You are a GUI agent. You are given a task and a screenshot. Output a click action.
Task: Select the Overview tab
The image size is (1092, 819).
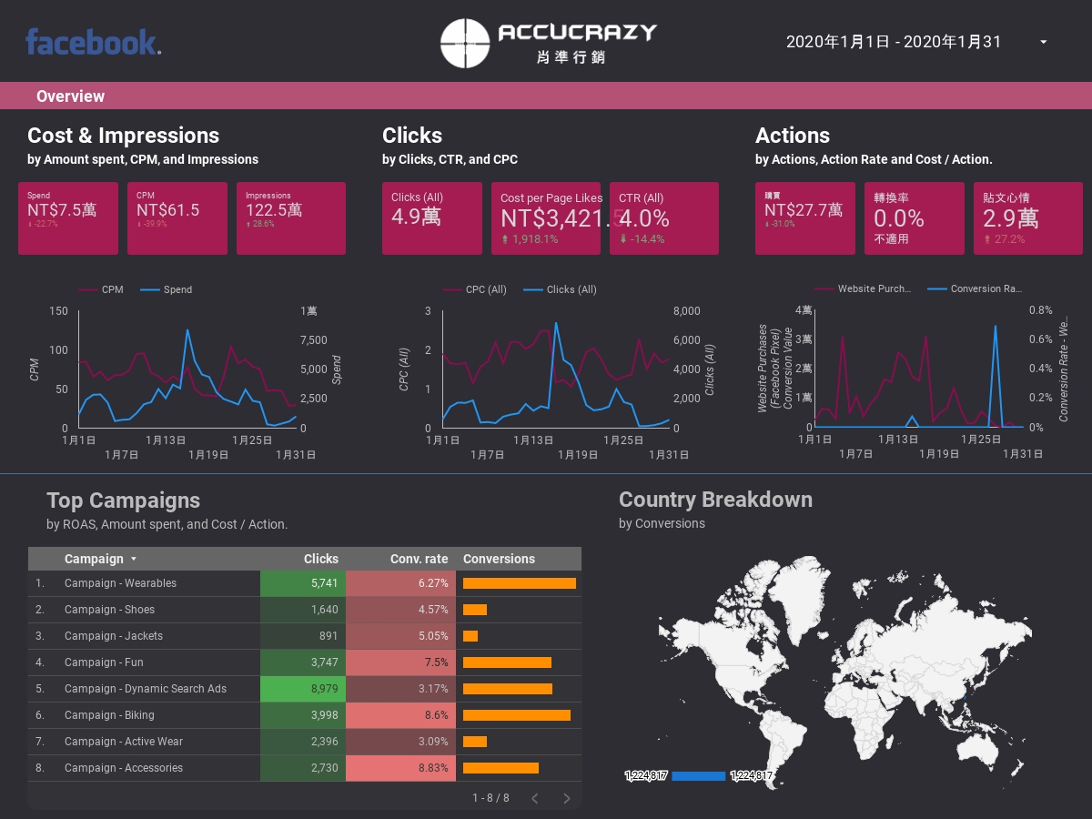tap(70, 96)
